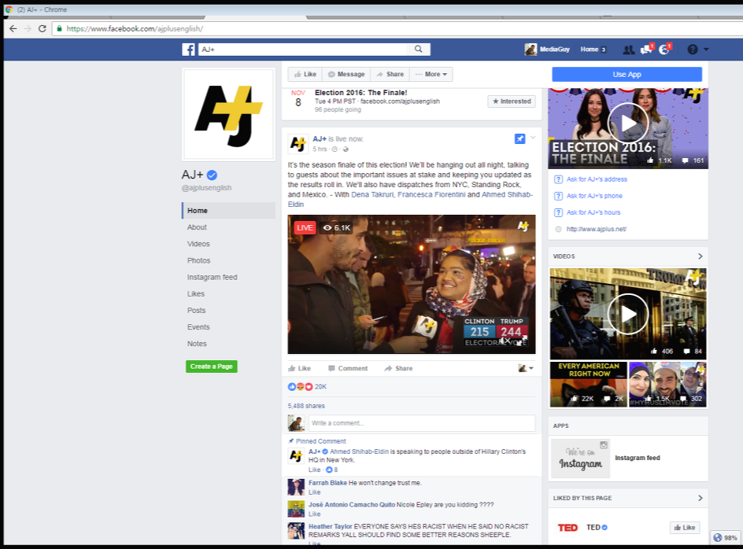Reload the page with the refresh icon
Screen dimensions: 743x549
[43, 28]
